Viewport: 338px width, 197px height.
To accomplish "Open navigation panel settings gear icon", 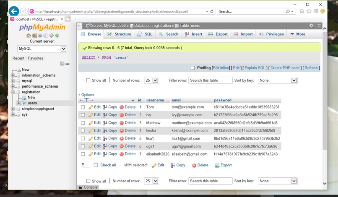I will pyautogui.click(x=51, y=36).
